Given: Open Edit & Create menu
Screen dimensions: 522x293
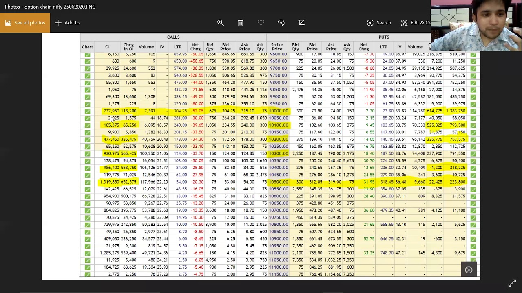Looking at the screenshot, I should point(415,23).
